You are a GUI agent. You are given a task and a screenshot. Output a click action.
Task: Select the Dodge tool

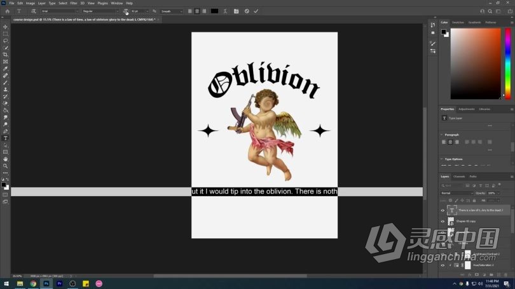coord(5,124)
